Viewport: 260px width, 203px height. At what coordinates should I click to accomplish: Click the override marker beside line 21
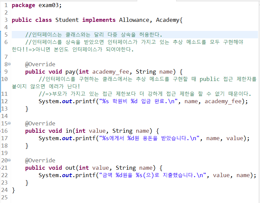pyautogui.click(x=0, y=168)
